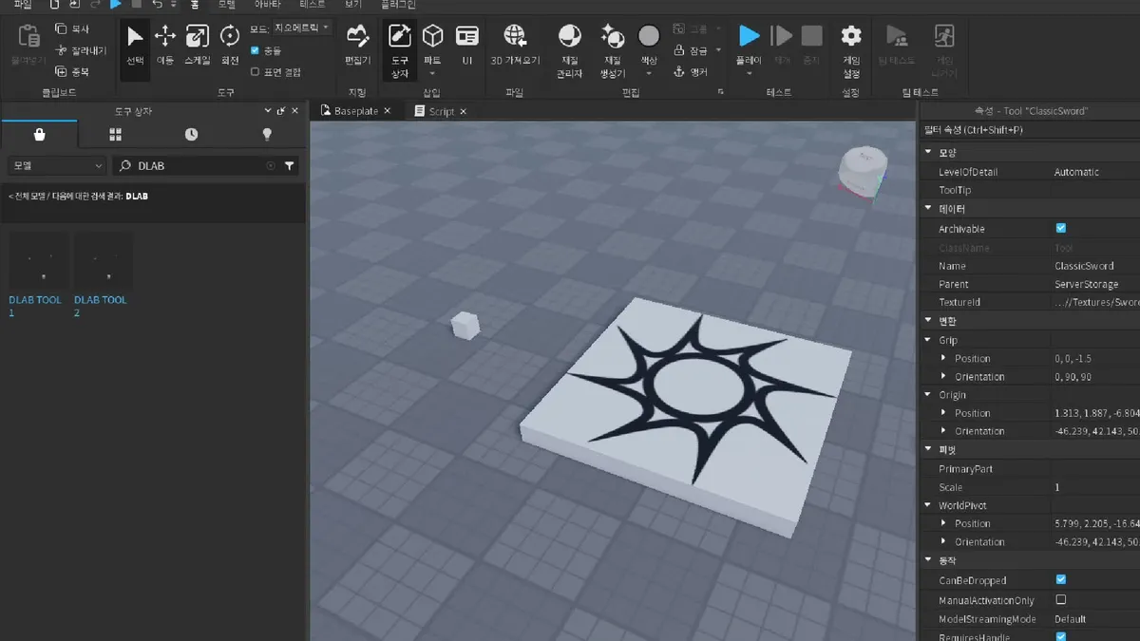The image size is (1140, 641).
Task: Open 재질 생성기 material generator
Action: pos(613,50)
